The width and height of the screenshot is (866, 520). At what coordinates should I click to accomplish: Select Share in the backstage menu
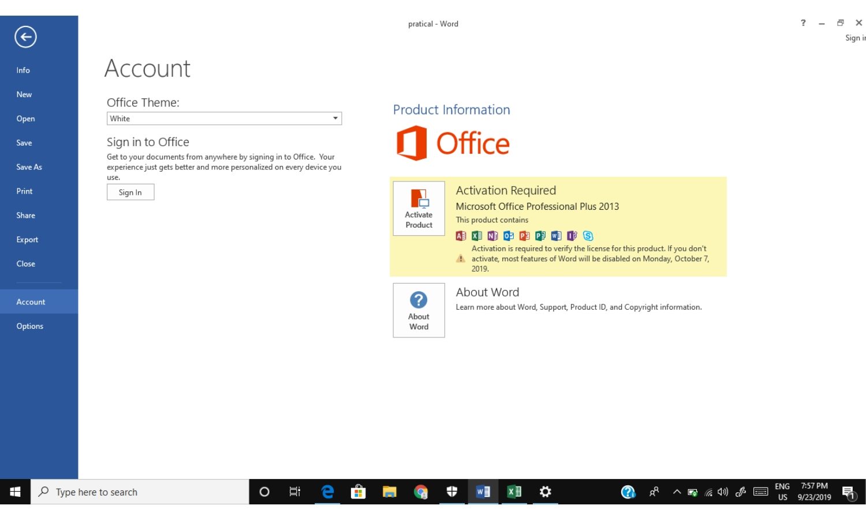[25, 216]
